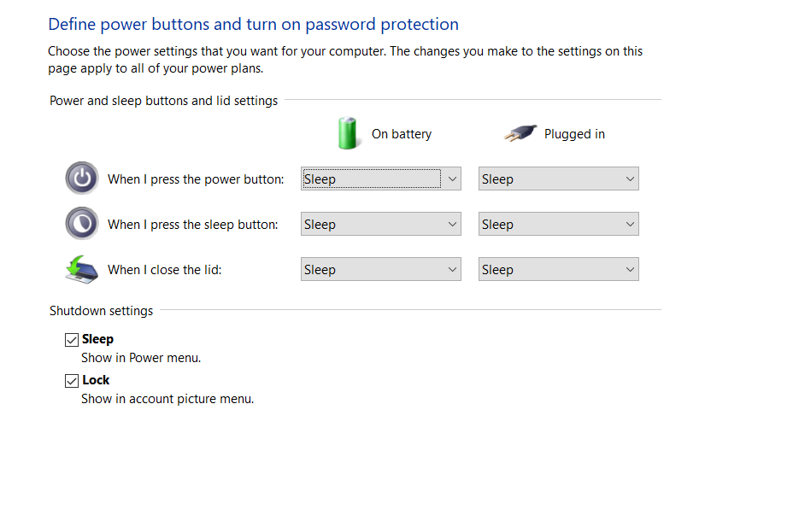Click the "On battery" column label

pyautogui.click(x=402, y=134)
